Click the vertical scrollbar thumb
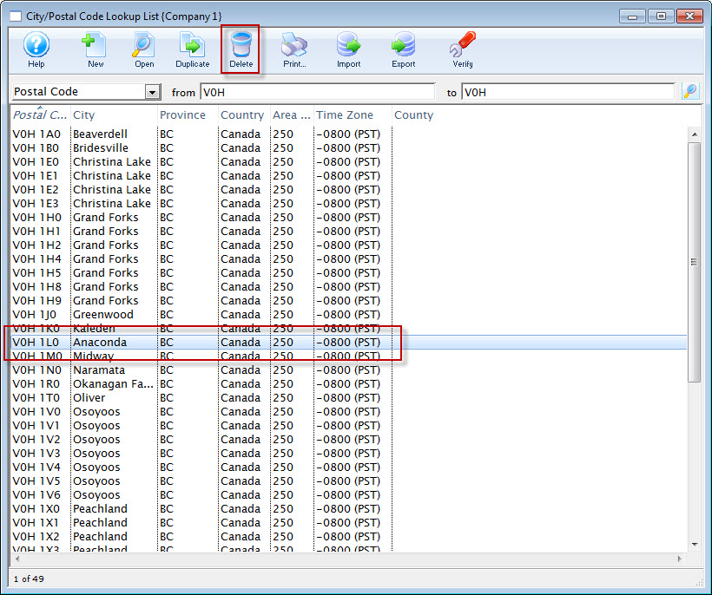This screenshot has width=712, height=595. click(695, 262)
